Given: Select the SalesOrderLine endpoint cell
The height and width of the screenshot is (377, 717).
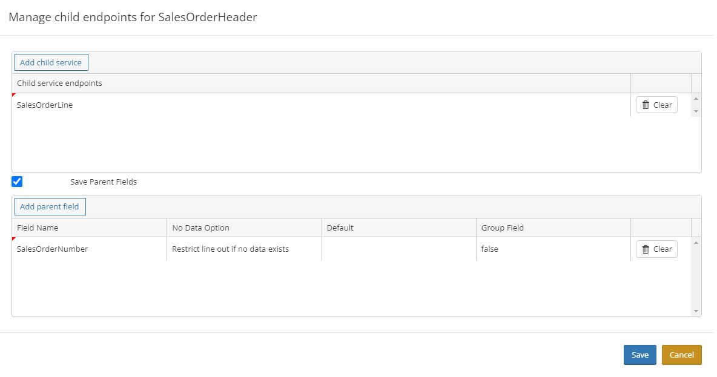Looking at the screenshot, I should coord(321,105).
